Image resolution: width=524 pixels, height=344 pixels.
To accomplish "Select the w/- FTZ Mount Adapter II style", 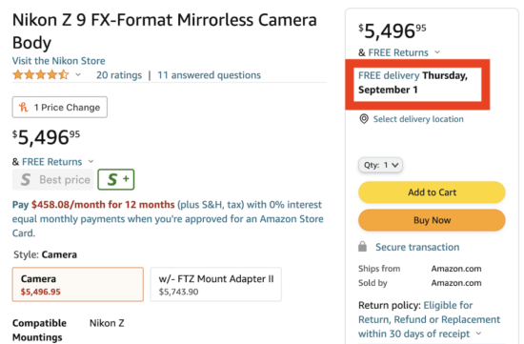I will tap(216, 285).
